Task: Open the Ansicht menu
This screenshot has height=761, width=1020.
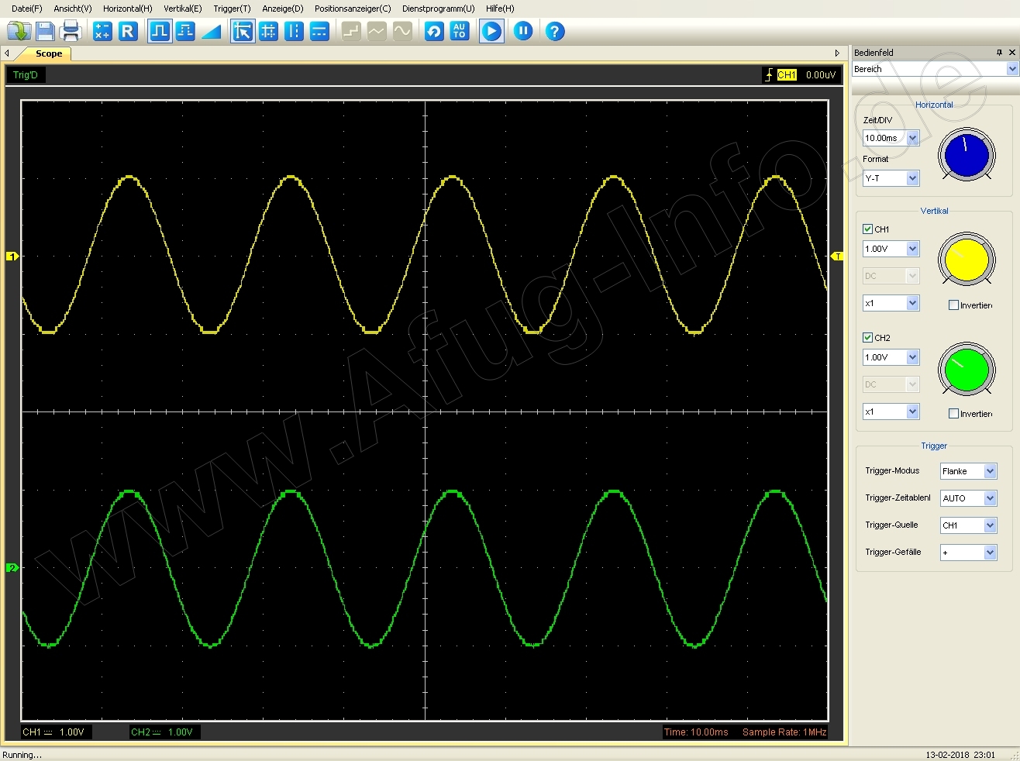Action: (73, 9)
